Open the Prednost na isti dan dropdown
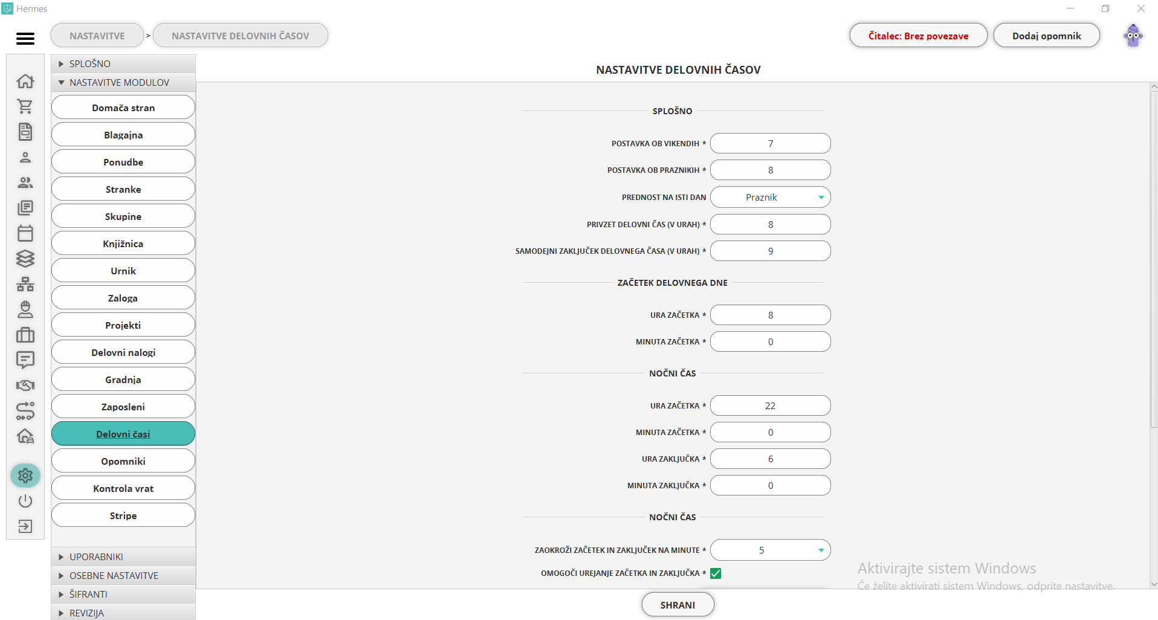Screen dimensions: 1158x620 pos(771,197)
